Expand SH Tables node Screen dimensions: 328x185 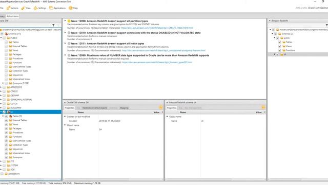coord(3,116)
